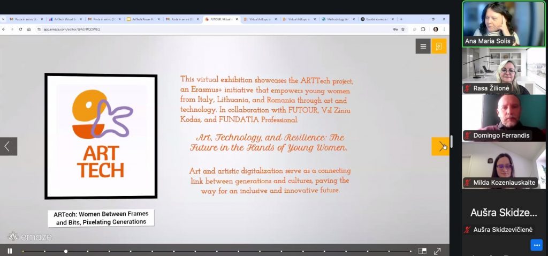Viewport: 548px width, 256px height.
Task: Open the emaze hamburger menu
Action: 423,46
